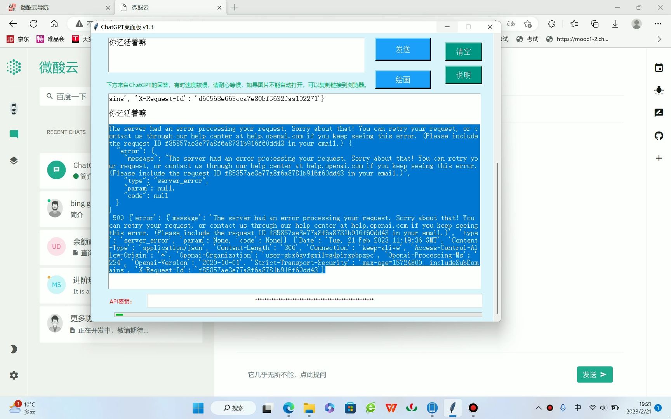The height and width of the screenshot is (419, 671).
Task: Open Microsoft Store from the taskbar
Action: pyautogui.click(x=350, y=408)
